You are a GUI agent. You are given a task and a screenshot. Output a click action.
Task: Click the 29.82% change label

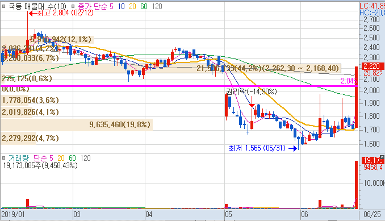(373, 73)
